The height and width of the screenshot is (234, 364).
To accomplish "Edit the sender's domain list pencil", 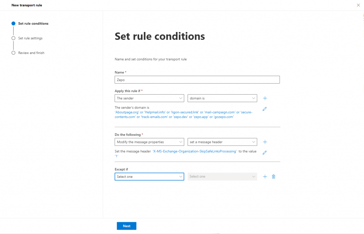I will click(264, 109).
